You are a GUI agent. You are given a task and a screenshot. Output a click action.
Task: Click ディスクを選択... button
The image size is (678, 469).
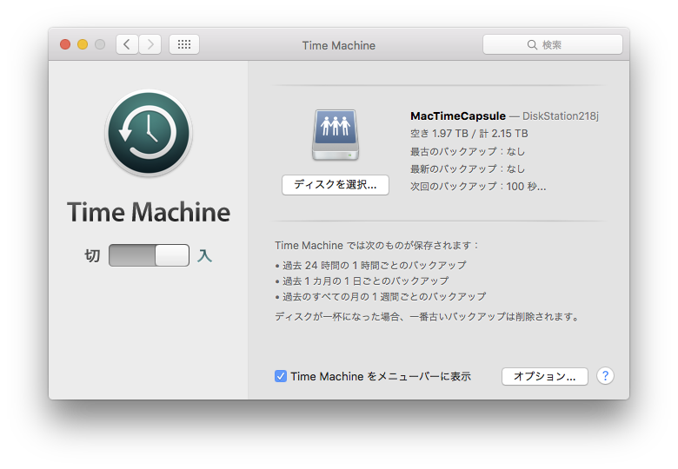(336, 185)
